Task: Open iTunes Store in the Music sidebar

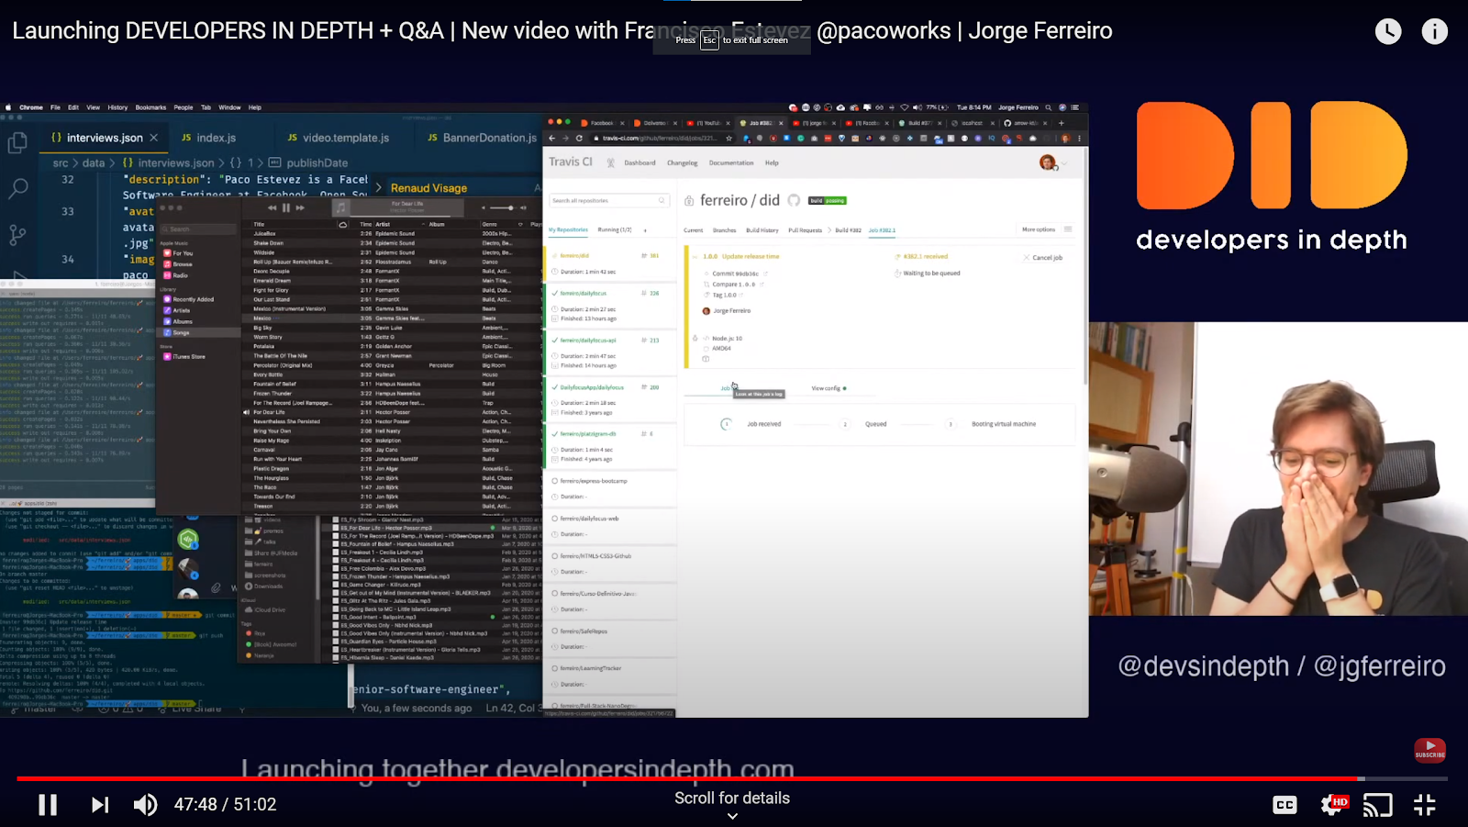Action: coord(184,356)
